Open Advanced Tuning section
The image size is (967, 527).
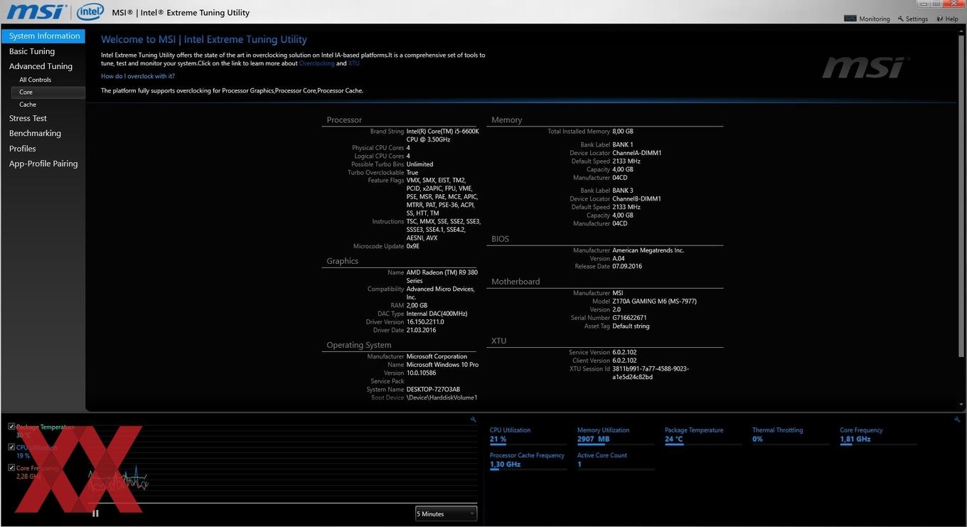point(41,66)
